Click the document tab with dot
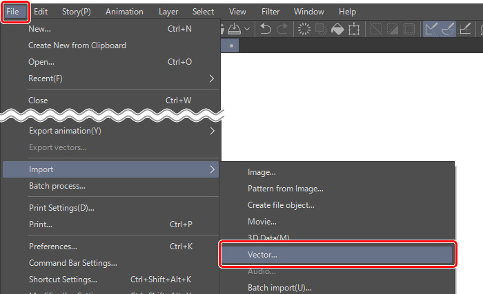The height and width of the screenshot is (294, 483). pos(230,45)
